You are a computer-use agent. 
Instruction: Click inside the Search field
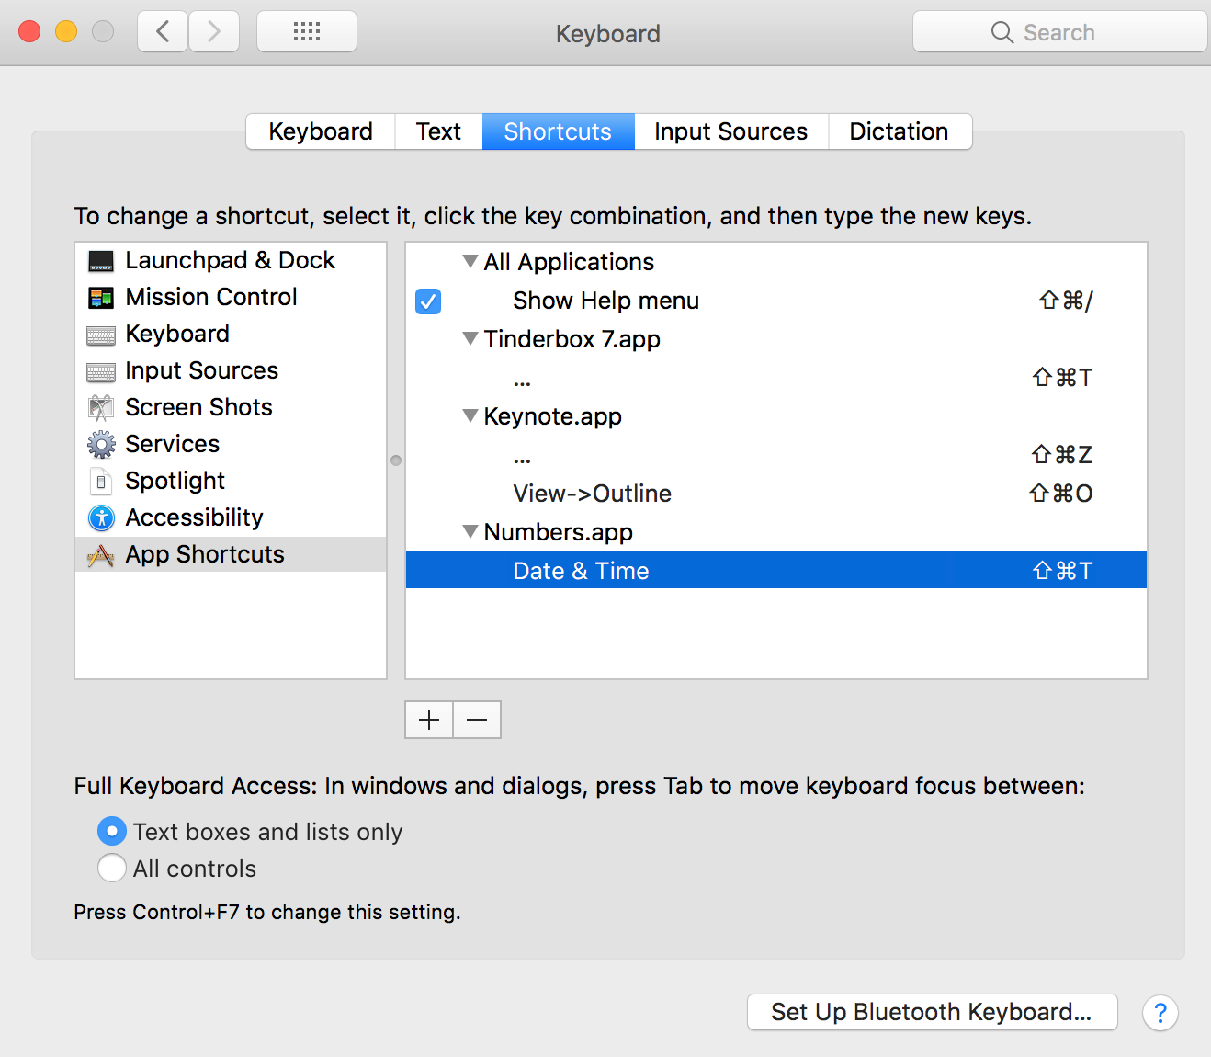click(x=1058, y=31)
